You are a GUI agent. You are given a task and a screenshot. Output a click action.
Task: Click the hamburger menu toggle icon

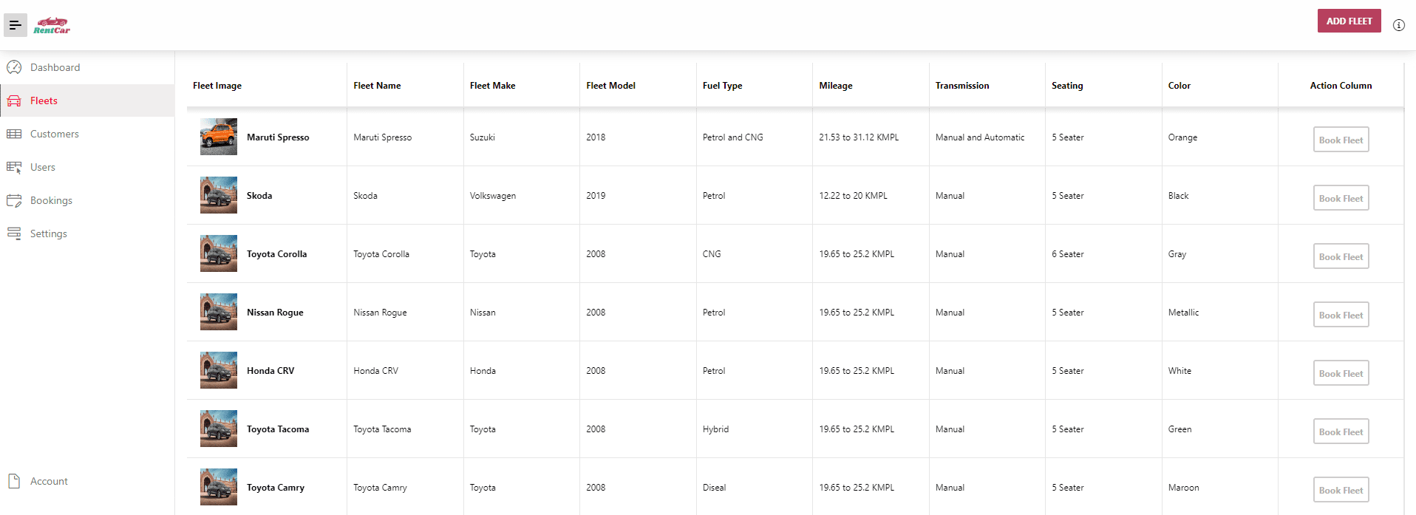pos(16,25)
